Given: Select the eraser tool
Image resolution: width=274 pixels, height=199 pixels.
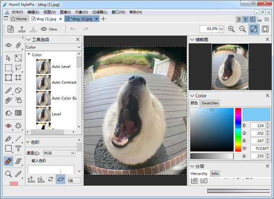Looking at the screenshot, I should pyautogui.click(x=18, y=91).
